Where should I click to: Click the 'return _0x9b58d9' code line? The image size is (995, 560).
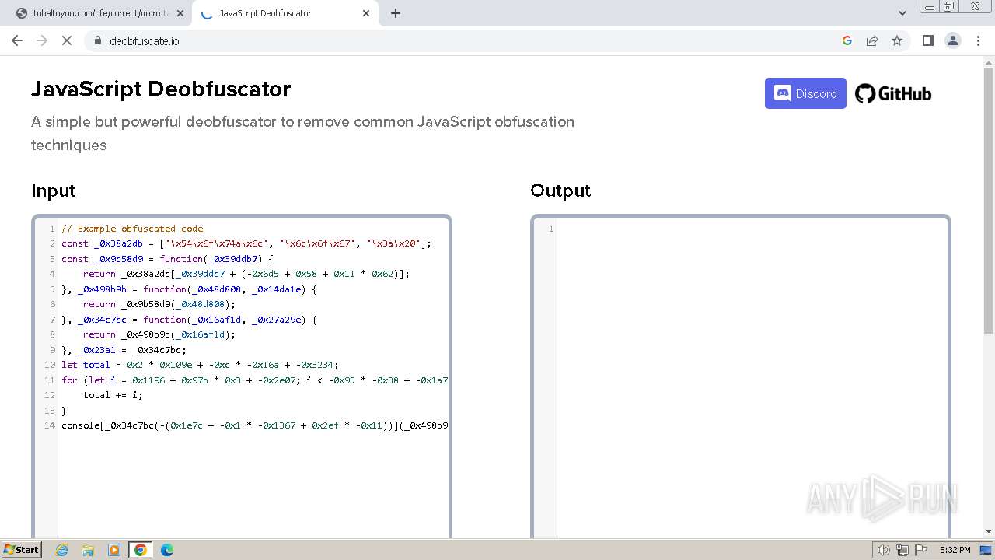(x=159, y=304)
